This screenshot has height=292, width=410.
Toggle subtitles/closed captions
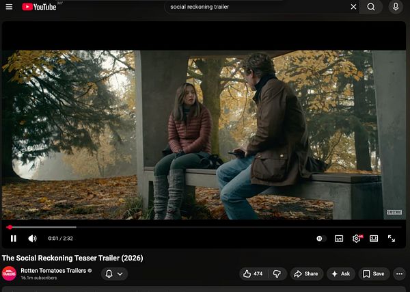(339, 239)
